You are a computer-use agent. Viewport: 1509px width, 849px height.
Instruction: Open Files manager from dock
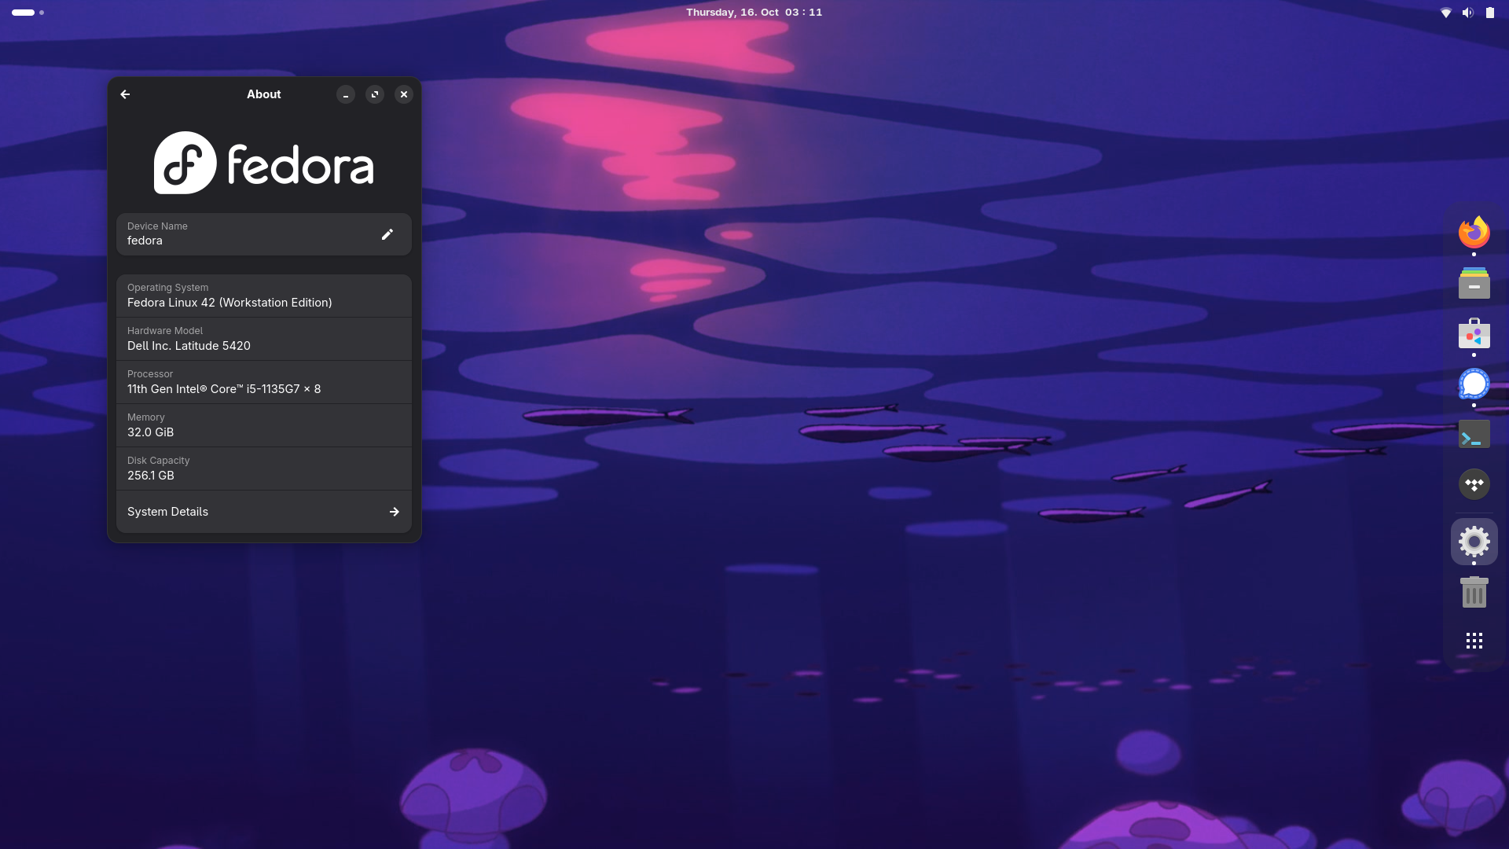pyautogui.click(x=1474, y=284)
